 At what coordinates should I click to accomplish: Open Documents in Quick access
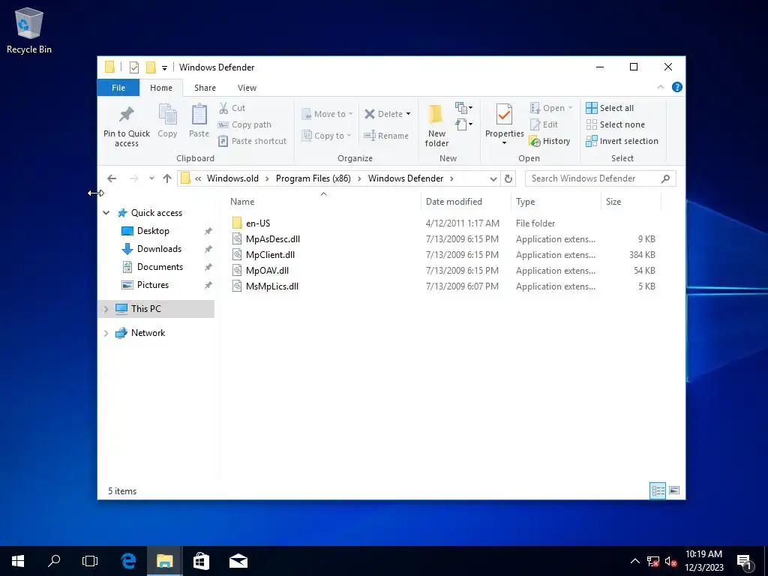coord(160,267)
